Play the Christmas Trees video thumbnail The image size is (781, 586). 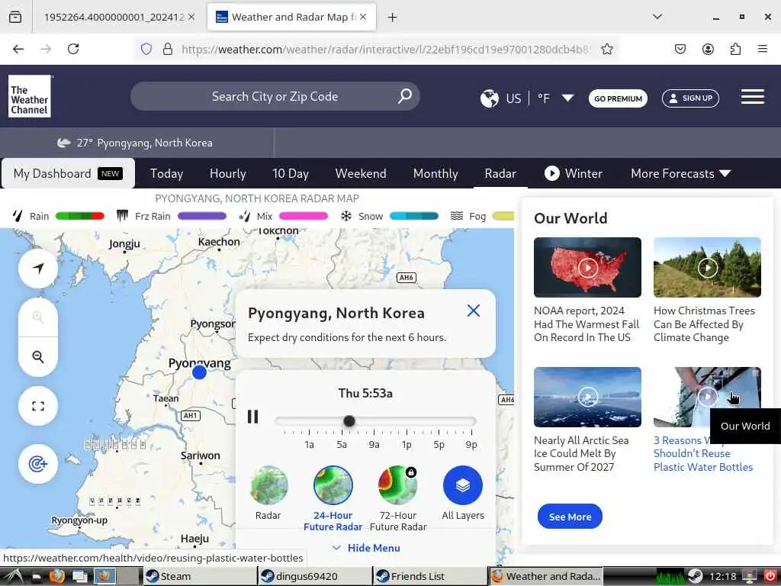707,268
